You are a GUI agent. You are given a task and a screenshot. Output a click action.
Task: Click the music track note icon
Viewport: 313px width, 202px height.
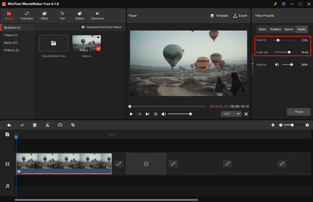(x=7, y=186)
